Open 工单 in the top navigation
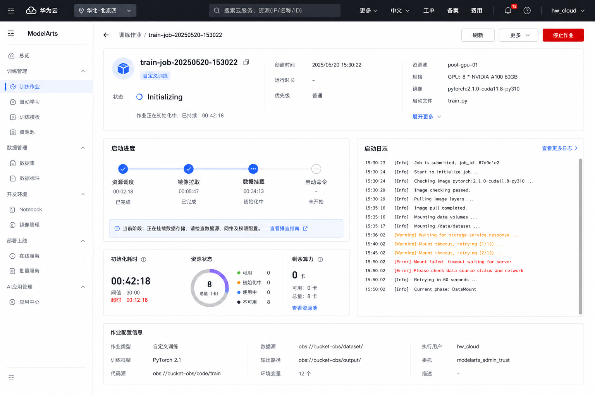The image size is (595, 396). (x=429, y=10)
